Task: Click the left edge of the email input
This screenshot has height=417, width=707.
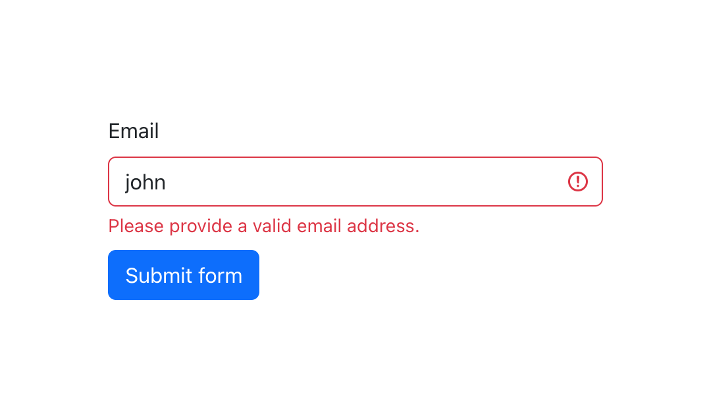Action: pyautogui.click(x=118, y=182)
